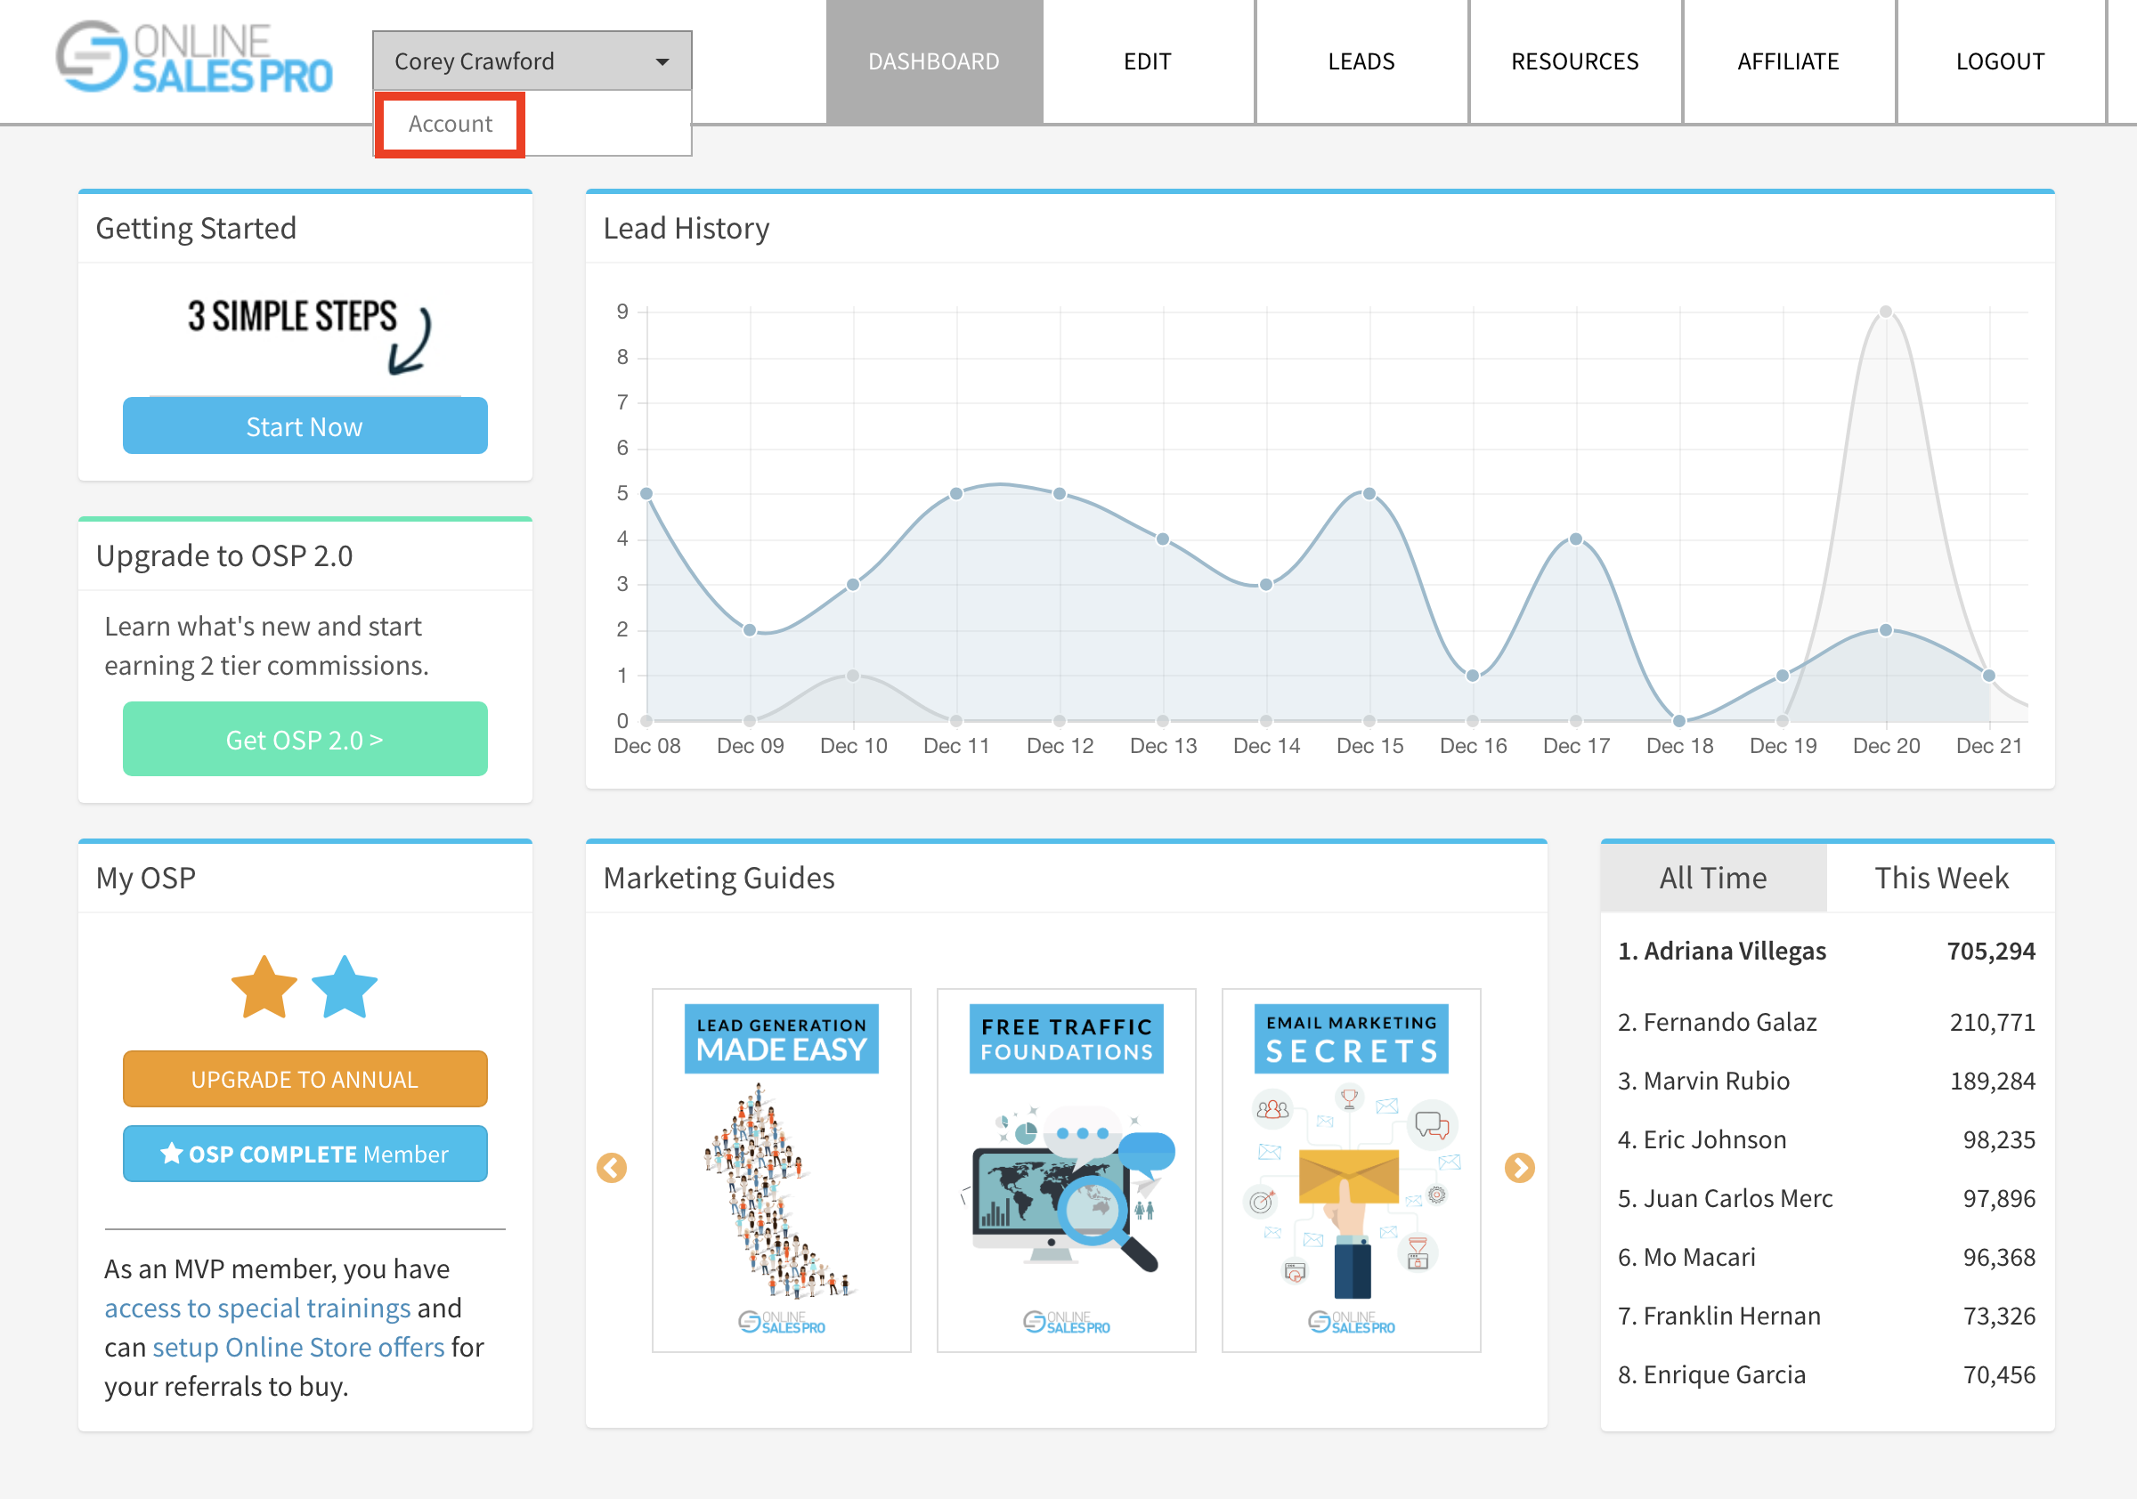
Task: Click the Upgrade to OSP 2.0 heading
Action: (x=224, y=555)
